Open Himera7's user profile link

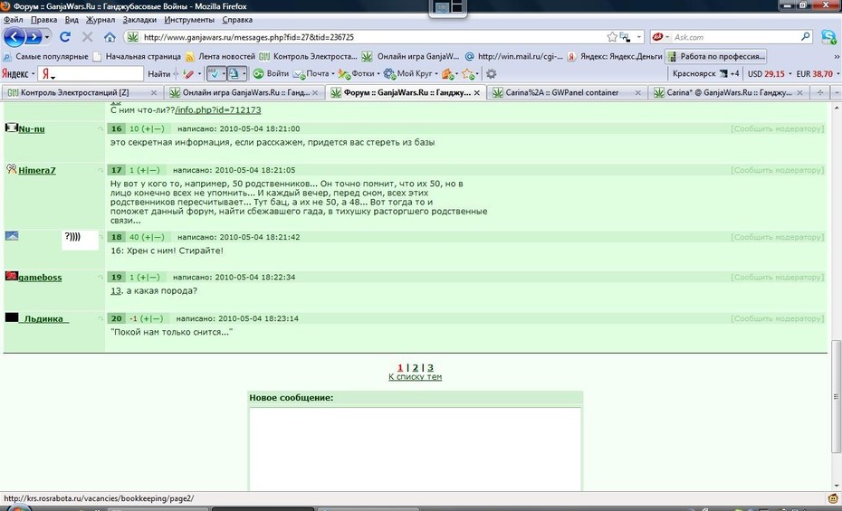click(37, 171)
